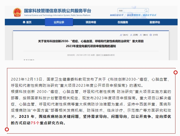Select the 监督评估 tab
This screenshot has height=136, width=180.
pyautogui.click(x=154, y=22)
